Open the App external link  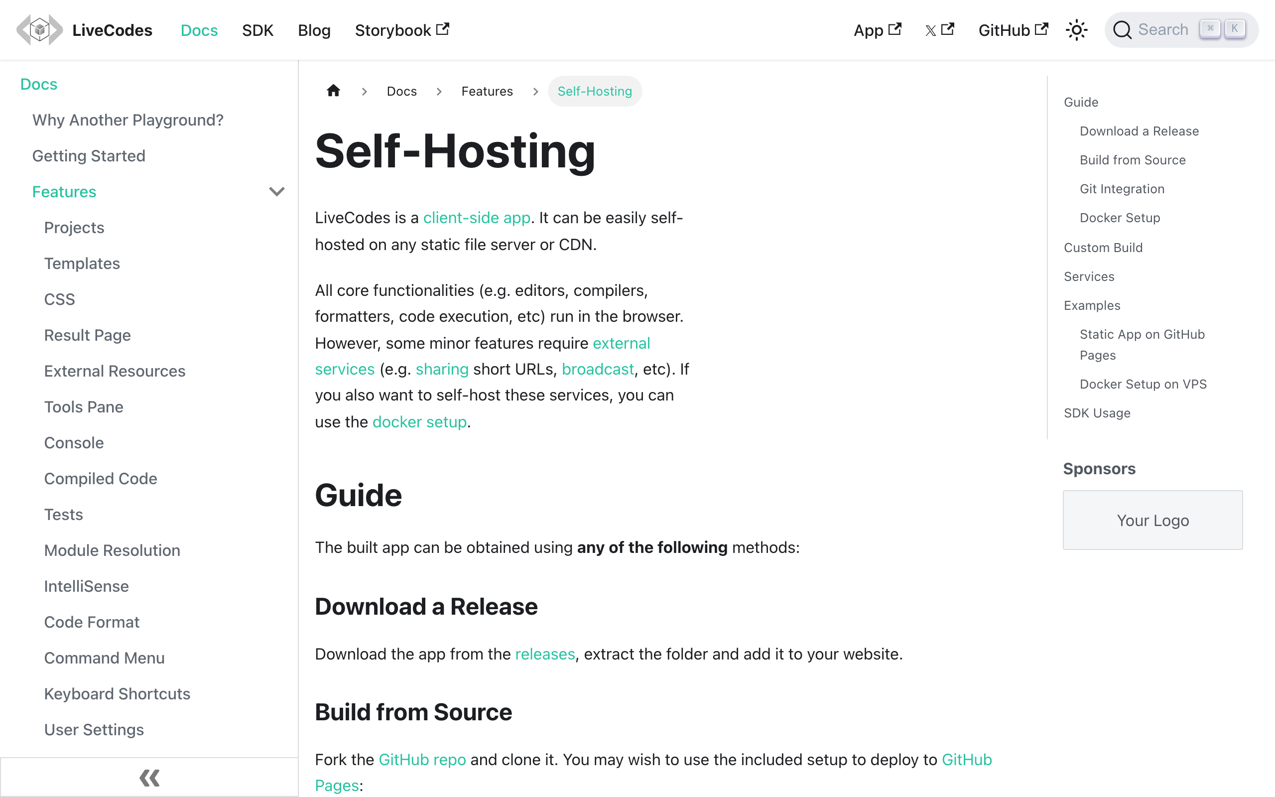pos(877,30)
